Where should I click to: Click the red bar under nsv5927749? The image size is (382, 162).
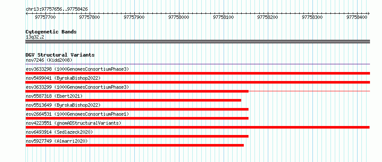coord(135,145)
